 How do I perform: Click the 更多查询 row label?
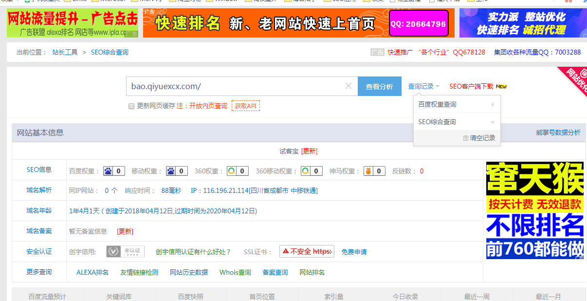(39, 272)
